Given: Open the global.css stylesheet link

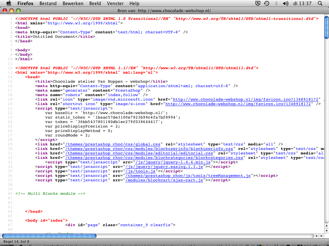Looking at the screenshot, I should tap(113, 144).
